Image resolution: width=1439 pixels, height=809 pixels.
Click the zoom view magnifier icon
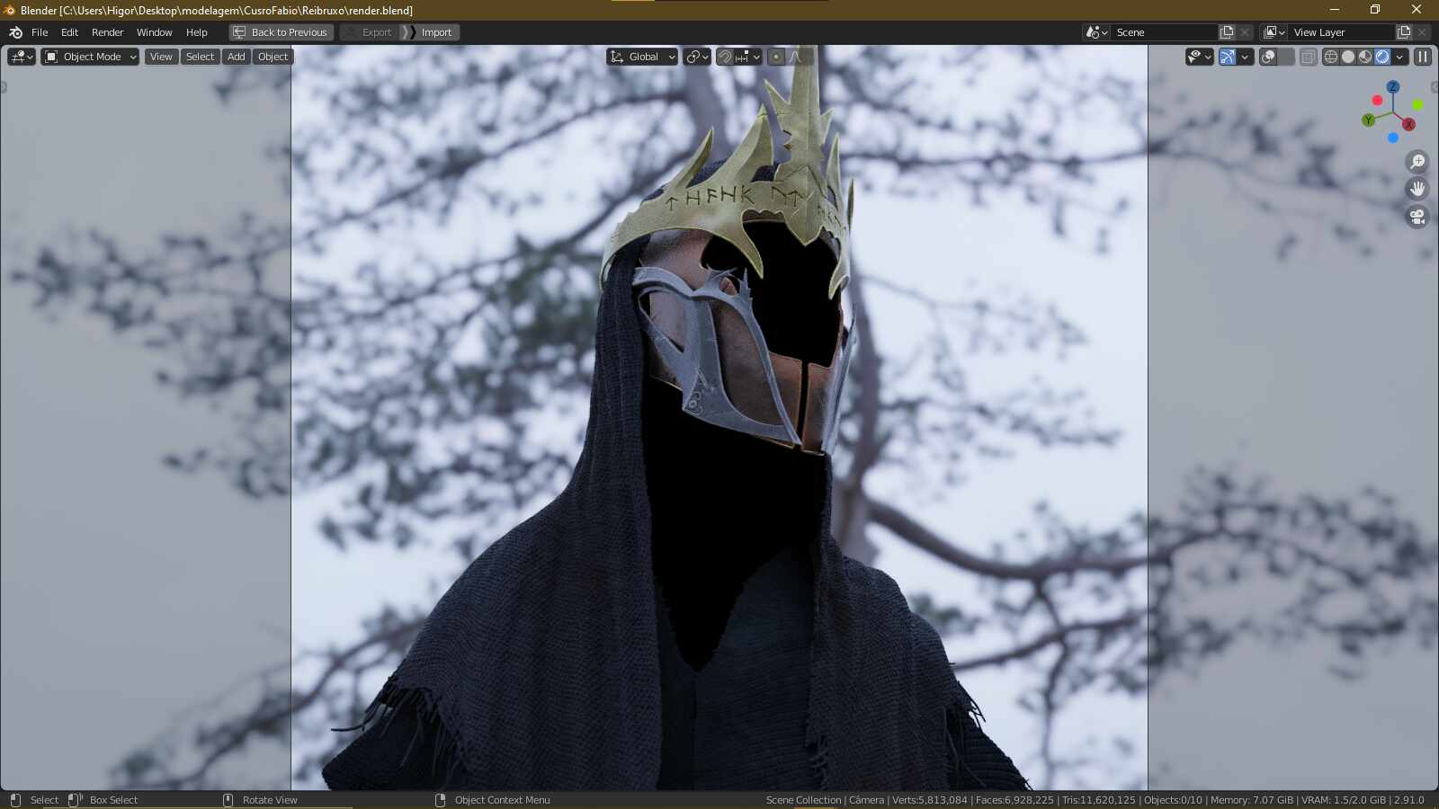pyautogui.click(x=1417, y=162)
